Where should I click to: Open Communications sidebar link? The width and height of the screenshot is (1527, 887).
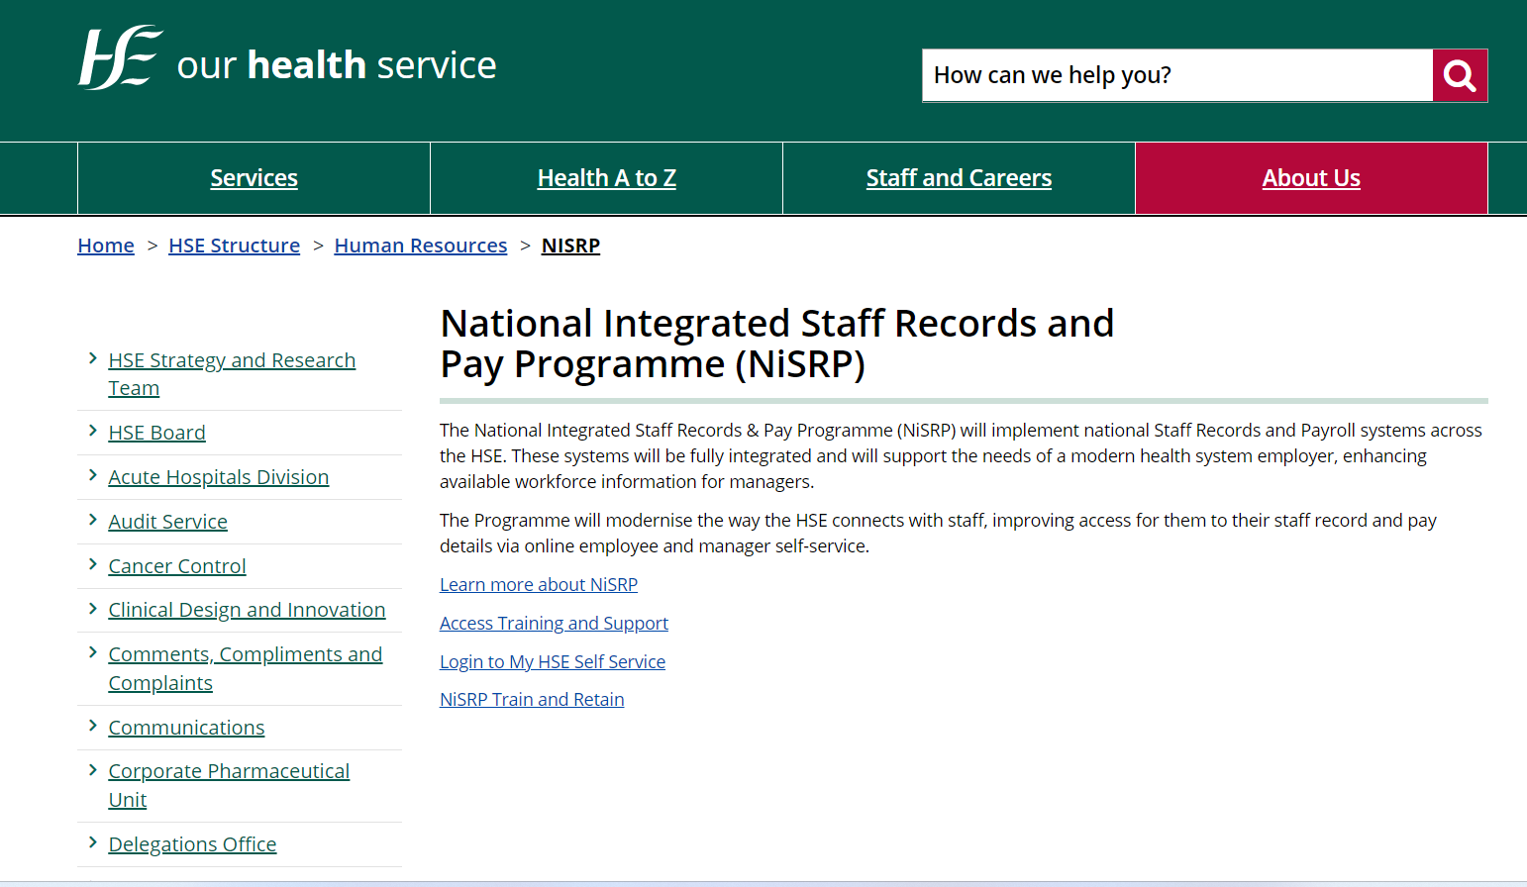pyautogui.click(x=186, y=728)
